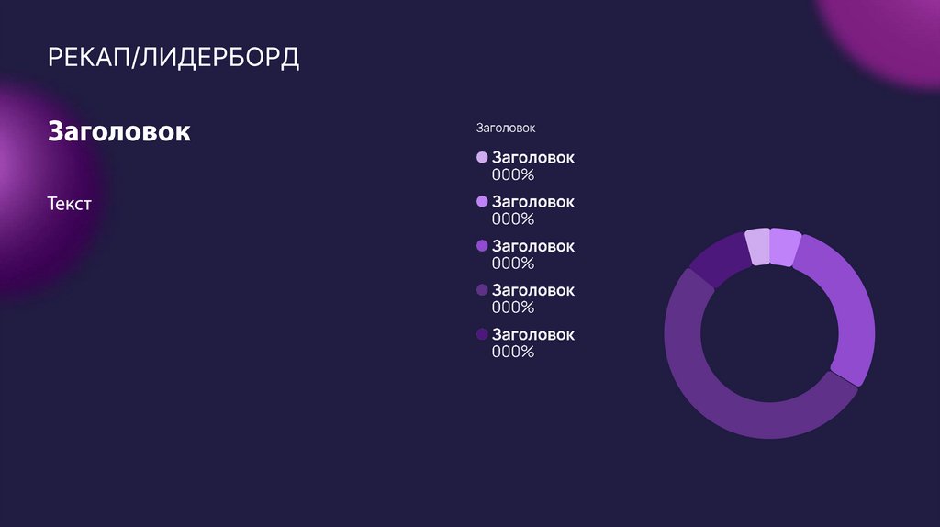Click the largest donut chart segment
The image size is (940, 527).
tap(716, 395)
